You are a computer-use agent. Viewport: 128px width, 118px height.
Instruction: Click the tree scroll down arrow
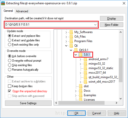pos(121,99)
